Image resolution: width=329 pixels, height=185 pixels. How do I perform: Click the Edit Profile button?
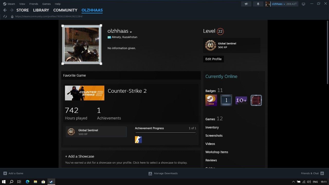coord(213,59)
